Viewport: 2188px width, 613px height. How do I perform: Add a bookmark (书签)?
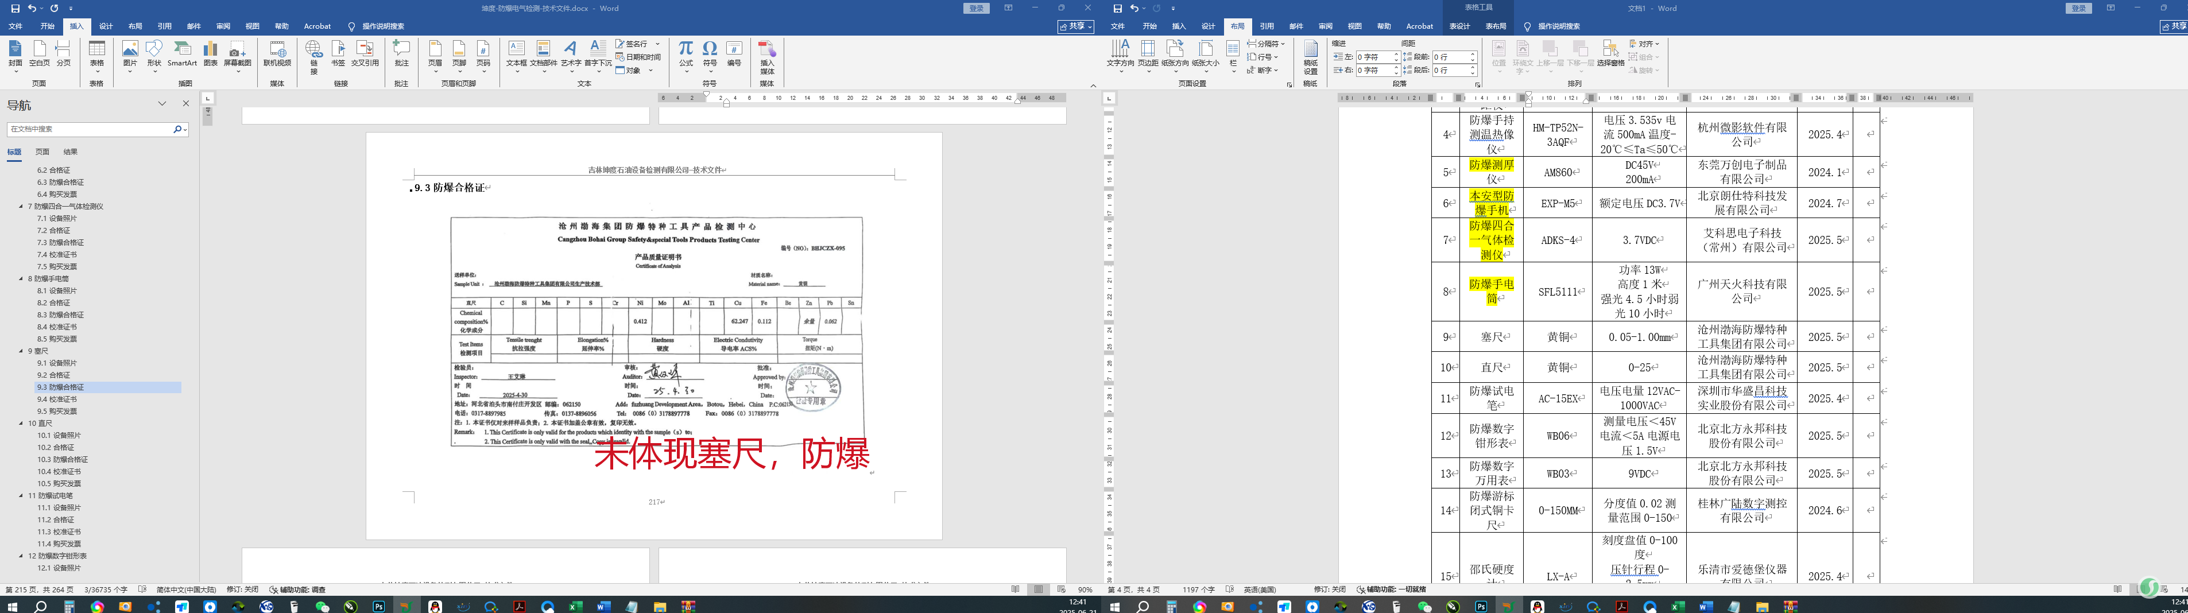tap(338, 53)
